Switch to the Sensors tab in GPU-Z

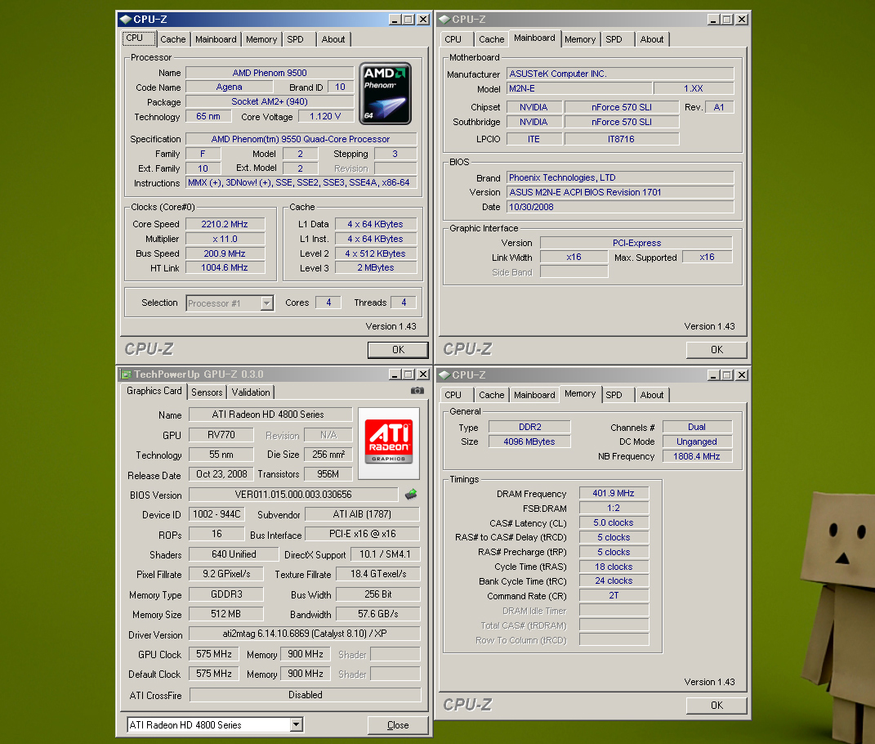click(x=207, y=392)
